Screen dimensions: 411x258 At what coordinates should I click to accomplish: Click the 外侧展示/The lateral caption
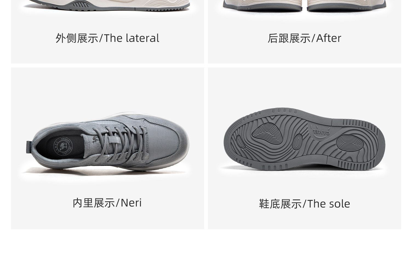107,38
